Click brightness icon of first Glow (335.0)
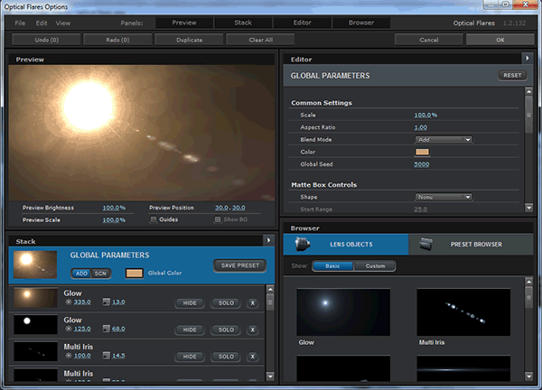 pyautogui.click(x=69, y=302)
